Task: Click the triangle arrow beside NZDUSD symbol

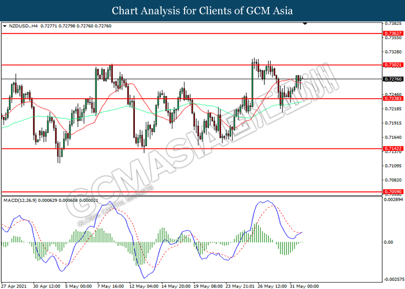Action: tap(5, 27)
